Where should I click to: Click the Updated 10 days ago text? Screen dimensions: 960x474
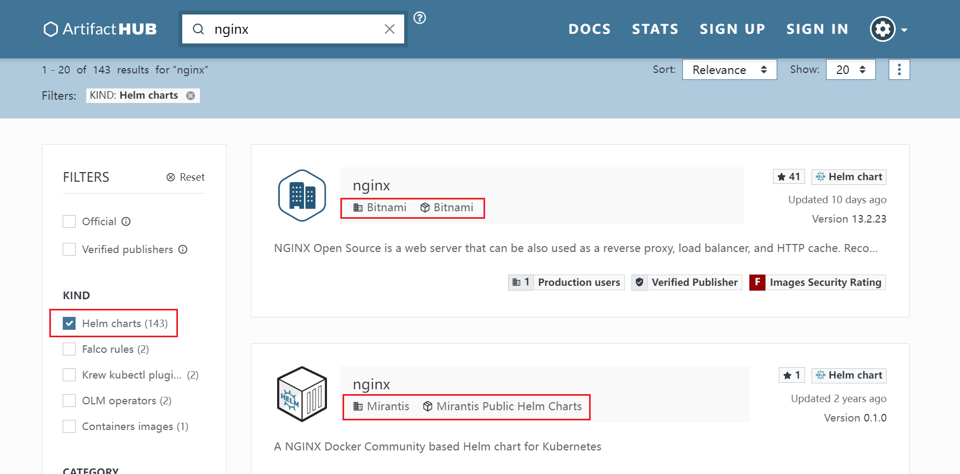tap(837, 199)
